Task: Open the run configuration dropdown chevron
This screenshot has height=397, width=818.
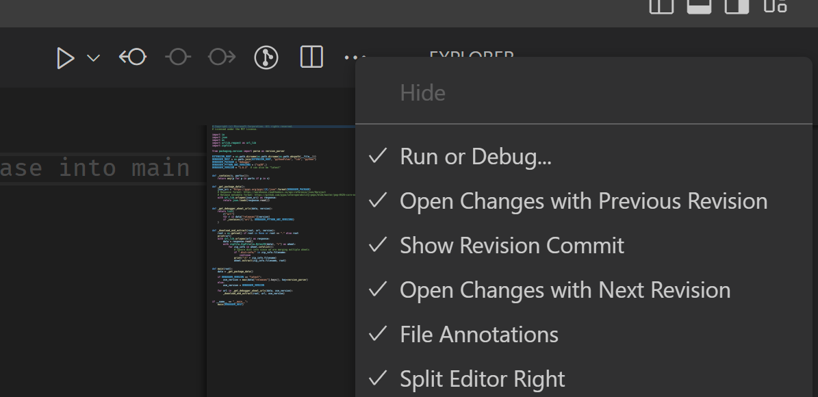Action: (x=93, y=58)
